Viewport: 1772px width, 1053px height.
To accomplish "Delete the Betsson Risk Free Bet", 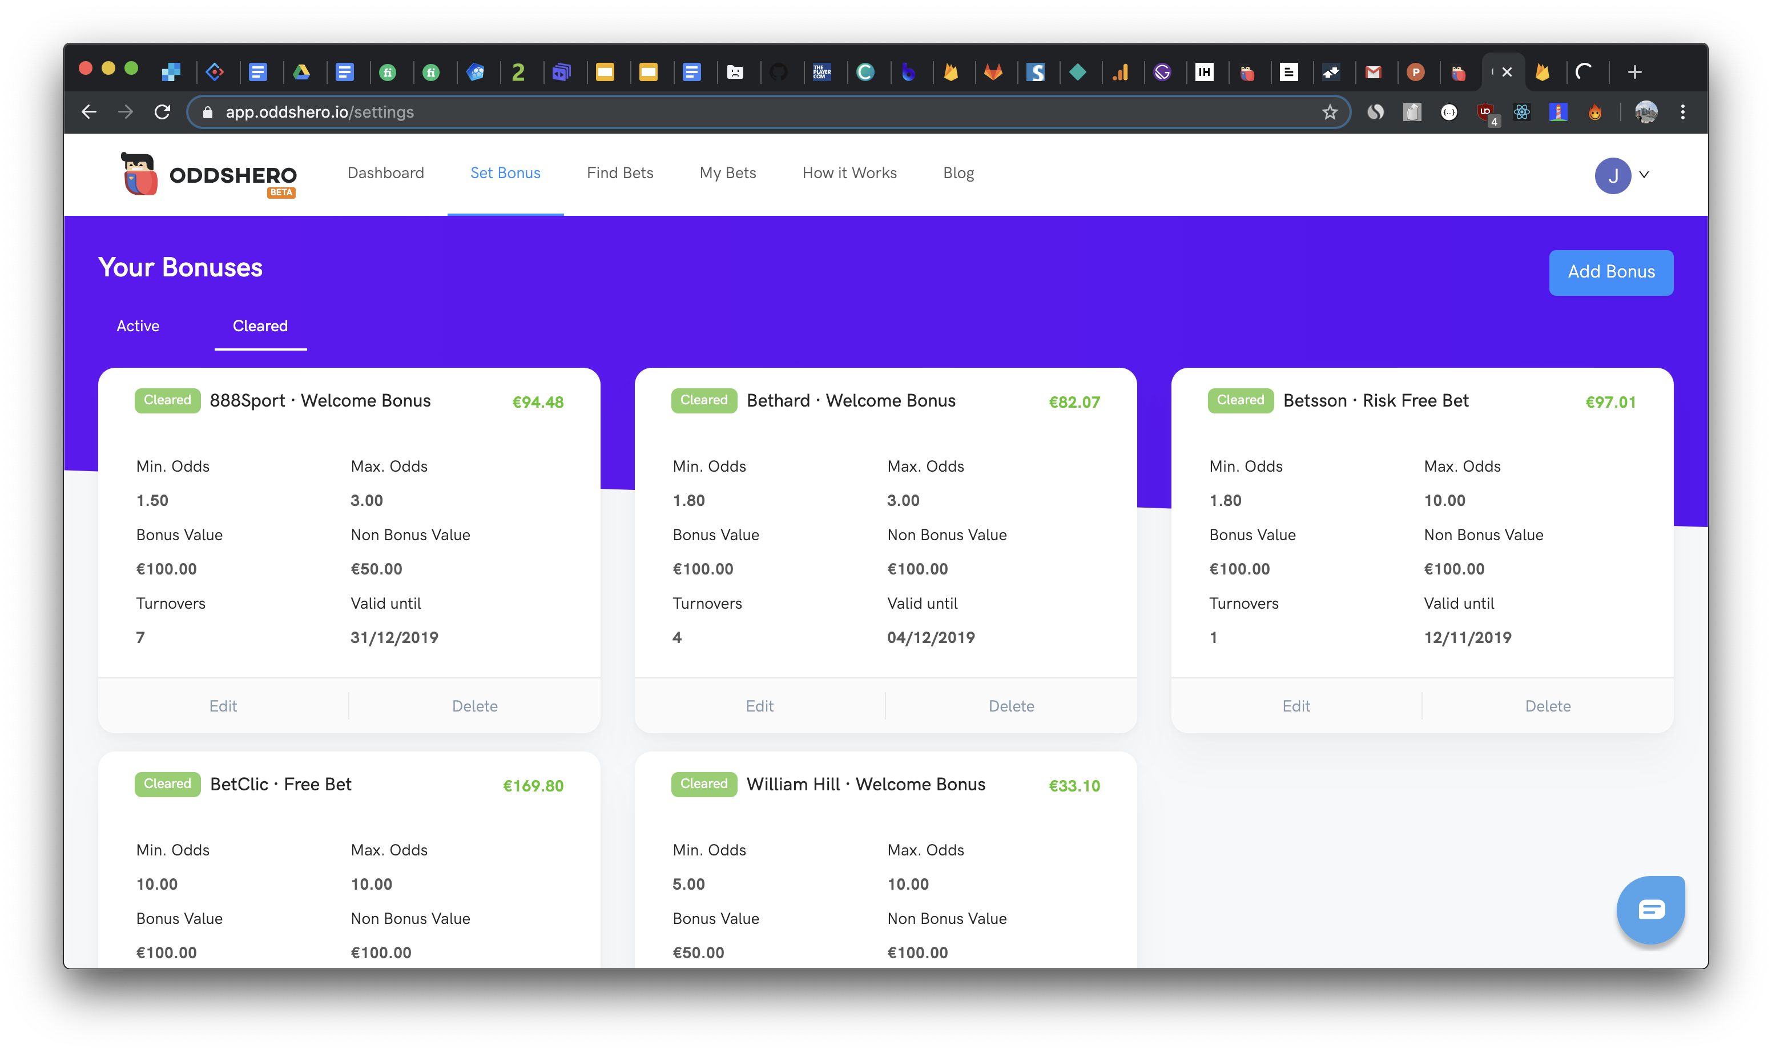I will pyautogui.click(x=1547, y=706).
